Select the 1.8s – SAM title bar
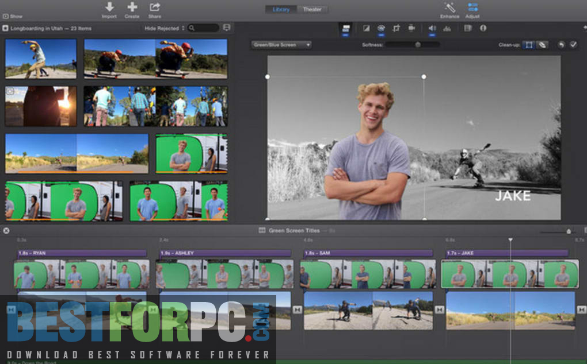 pos(368,253)
